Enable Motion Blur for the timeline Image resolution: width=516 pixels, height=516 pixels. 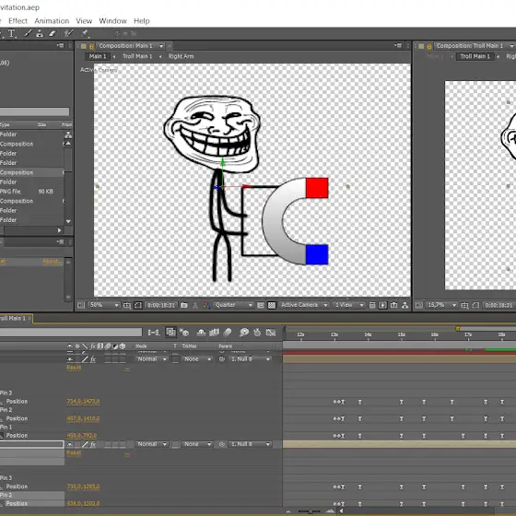click(x=228, y=333)
